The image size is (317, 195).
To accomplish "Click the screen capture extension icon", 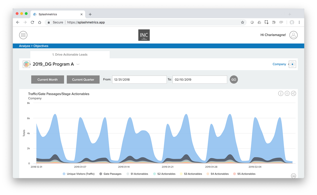I will (267, 22).
